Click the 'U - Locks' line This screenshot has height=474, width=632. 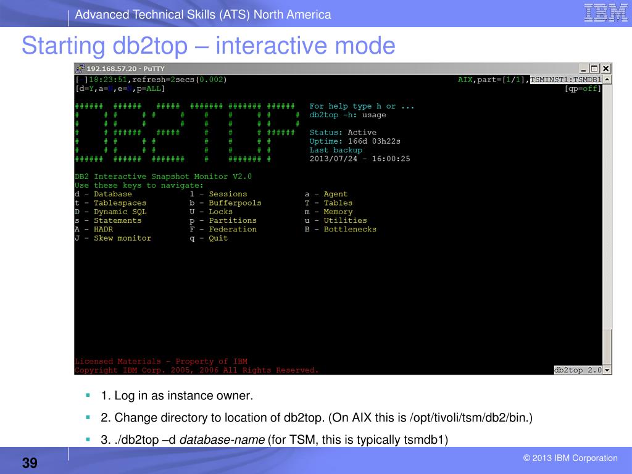point(211,212)
